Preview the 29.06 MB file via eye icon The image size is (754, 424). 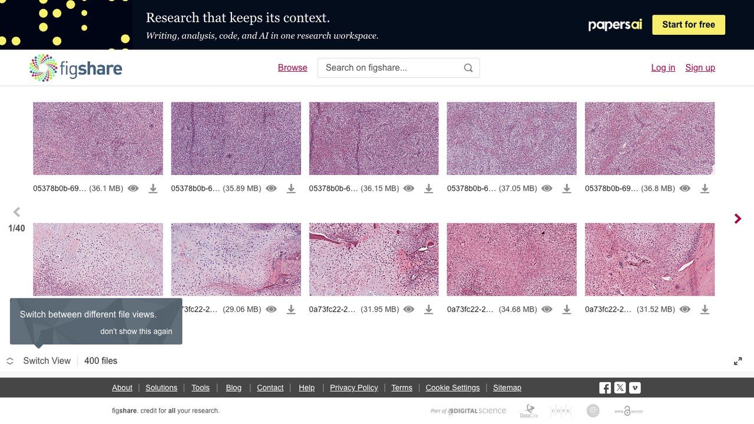271,309
